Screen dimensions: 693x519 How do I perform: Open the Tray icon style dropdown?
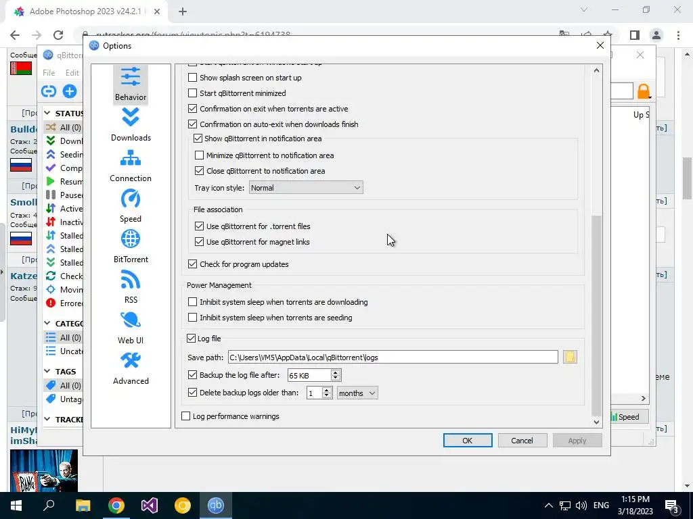(306, 188)
